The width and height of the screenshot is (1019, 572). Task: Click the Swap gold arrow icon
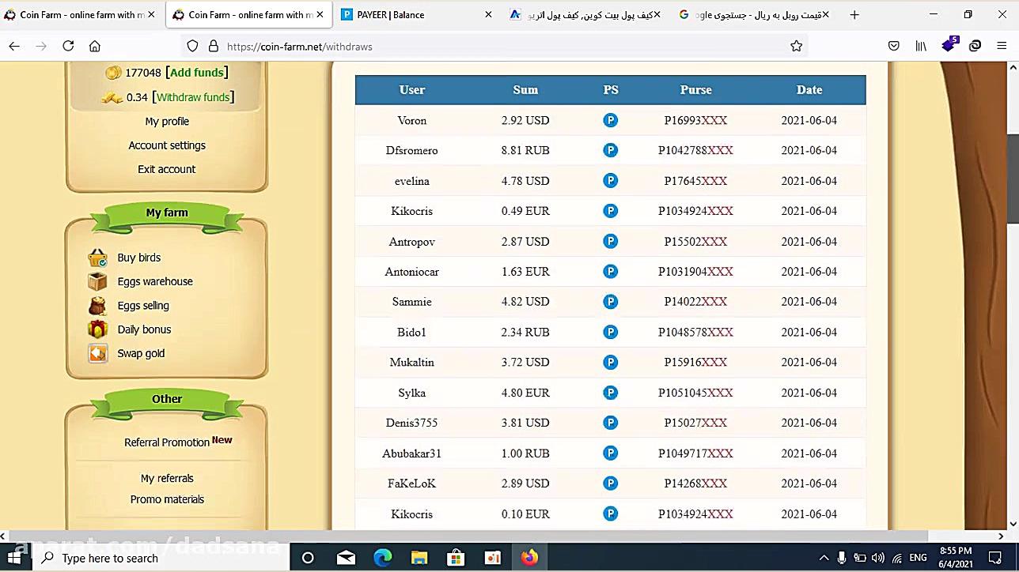97,353
